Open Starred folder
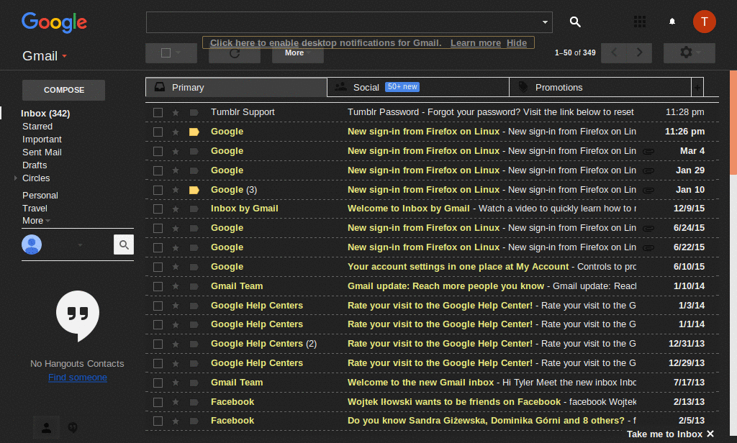The width and height of the screenshot is (737, 443). coord(37,127)
